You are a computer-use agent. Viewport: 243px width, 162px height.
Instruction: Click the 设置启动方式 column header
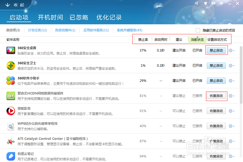click(x=217, y=40)
